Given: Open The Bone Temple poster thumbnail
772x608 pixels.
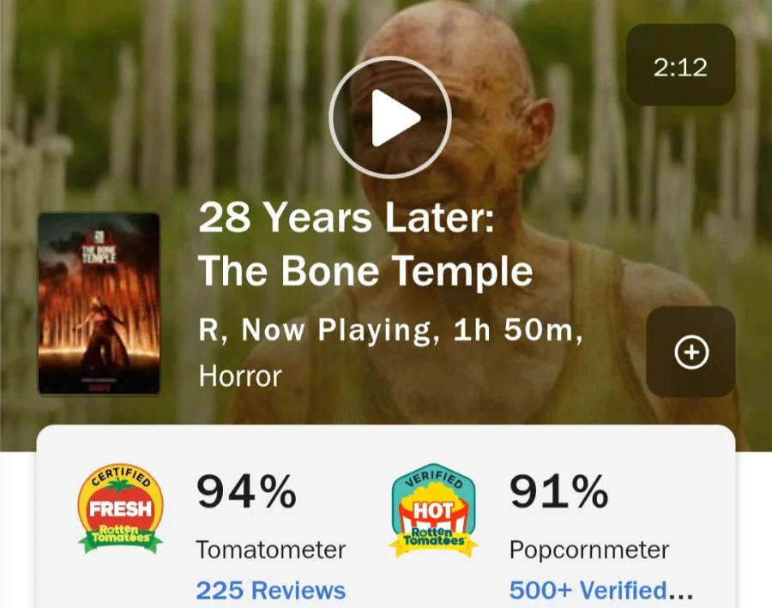Looking at the screenshot, I should 99,304.
